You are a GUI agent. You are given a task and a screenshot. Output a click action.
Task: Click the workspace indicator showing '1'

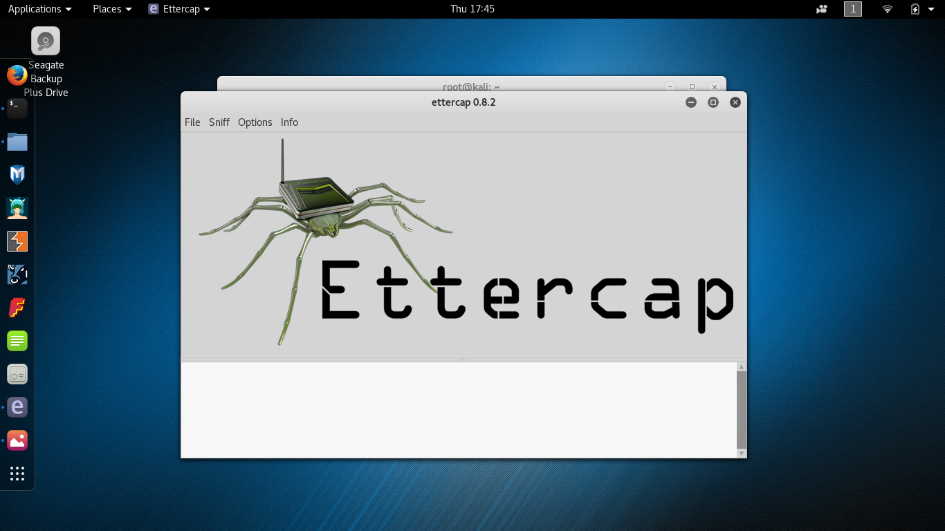pyautogui.click(x=852, y=9)
